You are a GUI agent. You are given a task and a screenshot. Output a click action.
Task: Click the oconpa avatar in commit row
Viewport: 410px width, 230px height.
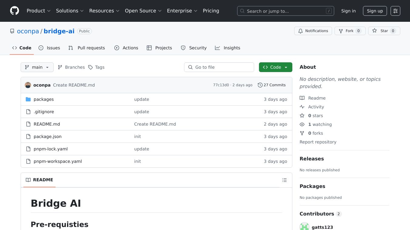[x=28, y=85]
